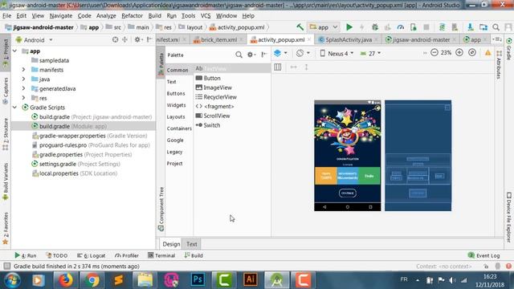Open Firefox from the taskbar
514x289 pixels.
tap(66, 280)
